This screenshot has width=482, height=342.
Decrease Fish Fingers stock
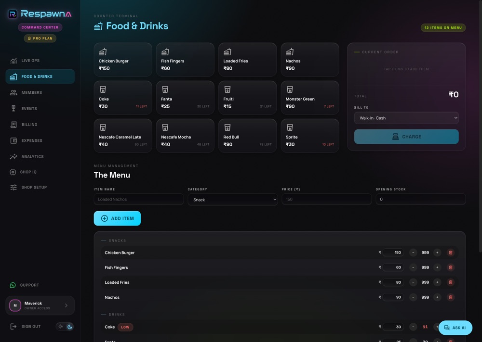click(413, 267)
